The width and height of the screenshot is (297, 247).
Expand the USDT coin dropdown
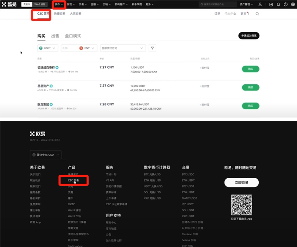click(x=48, y=48)
